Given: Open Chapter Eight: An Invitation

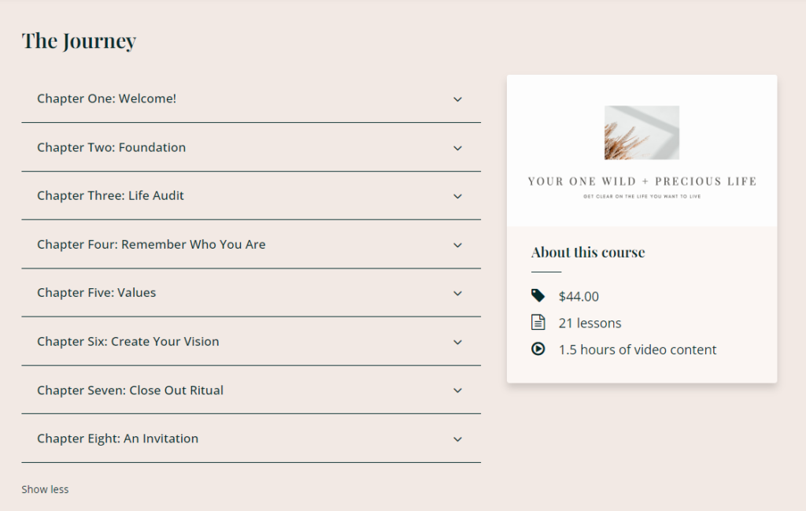Looking at the screenshot, I should click(x=117, y=439).
